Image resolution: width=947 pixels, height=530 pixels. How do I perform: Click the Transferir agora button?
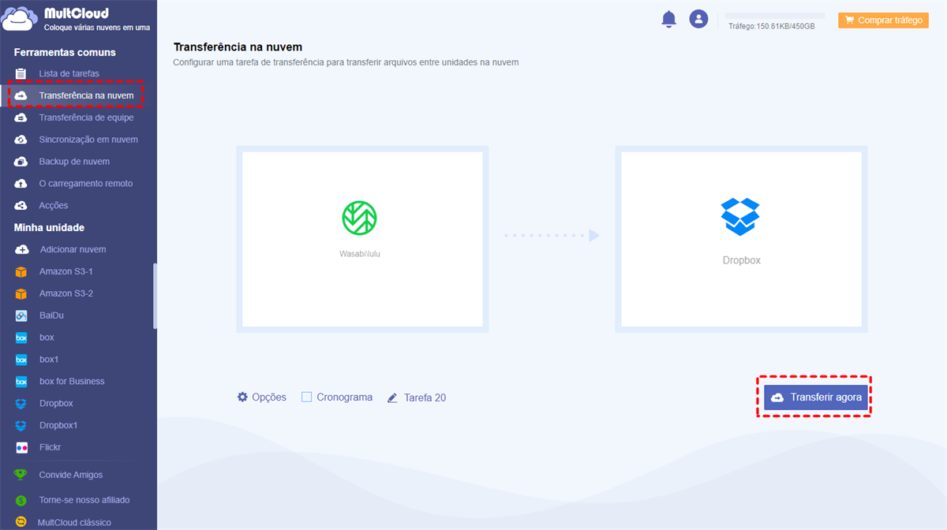pos(816,397)
